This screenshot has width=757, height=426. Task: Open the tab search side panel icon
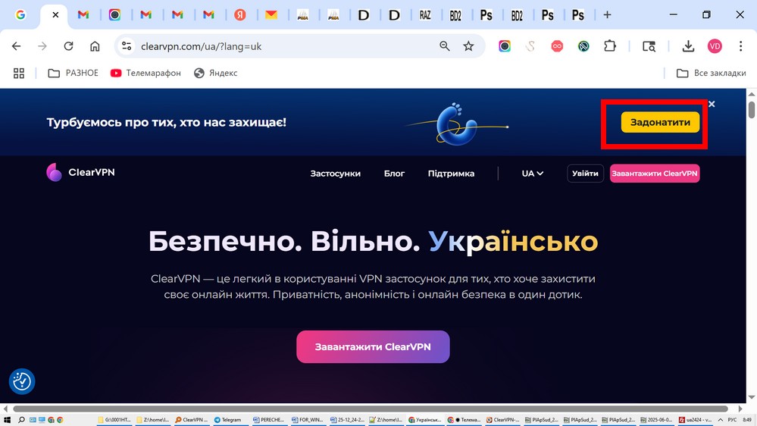[x=649, y=46]
